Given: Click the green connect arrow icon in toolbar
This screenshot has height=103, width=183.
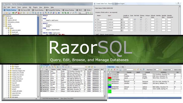Looking at the screenshot, I should (x=13, y=13).
